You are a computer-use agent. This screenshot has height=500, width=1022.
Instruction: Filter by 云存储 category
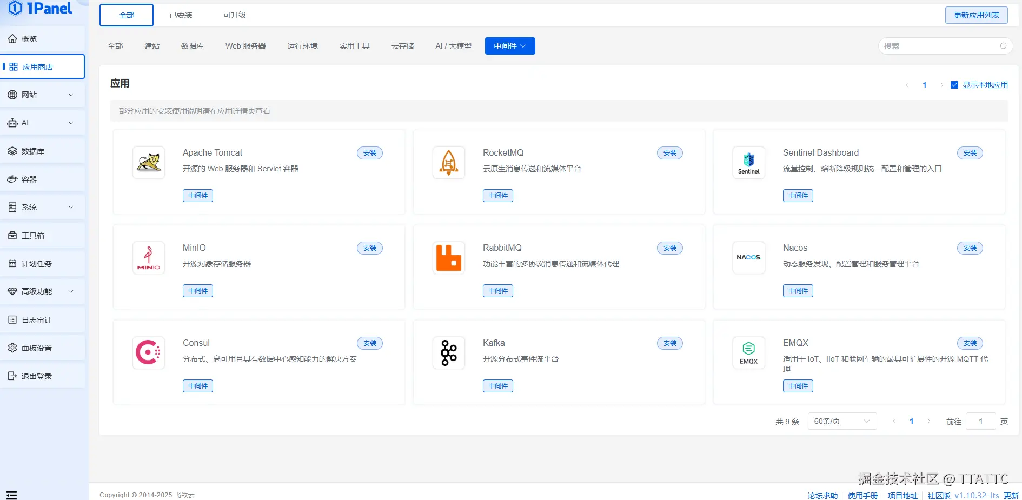pos(403,46)
